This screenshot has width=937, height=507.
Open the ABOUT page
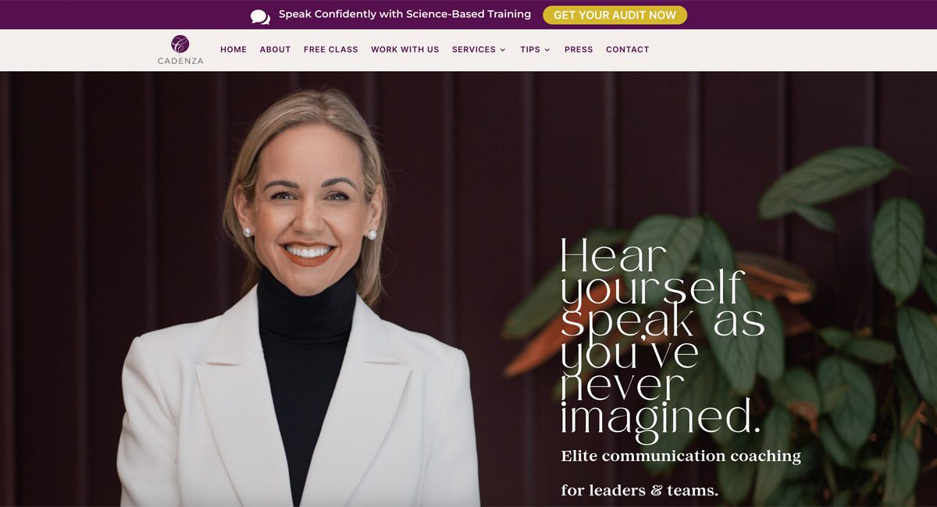275,49
